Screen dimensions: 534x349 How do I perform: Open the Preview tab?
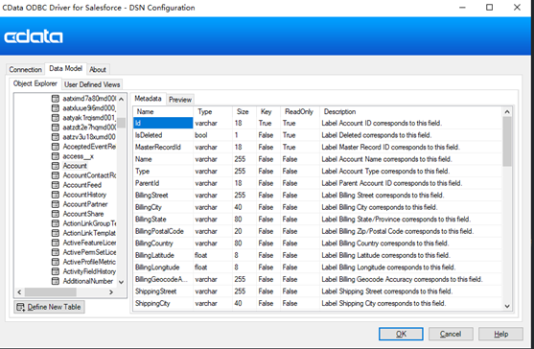180,100
